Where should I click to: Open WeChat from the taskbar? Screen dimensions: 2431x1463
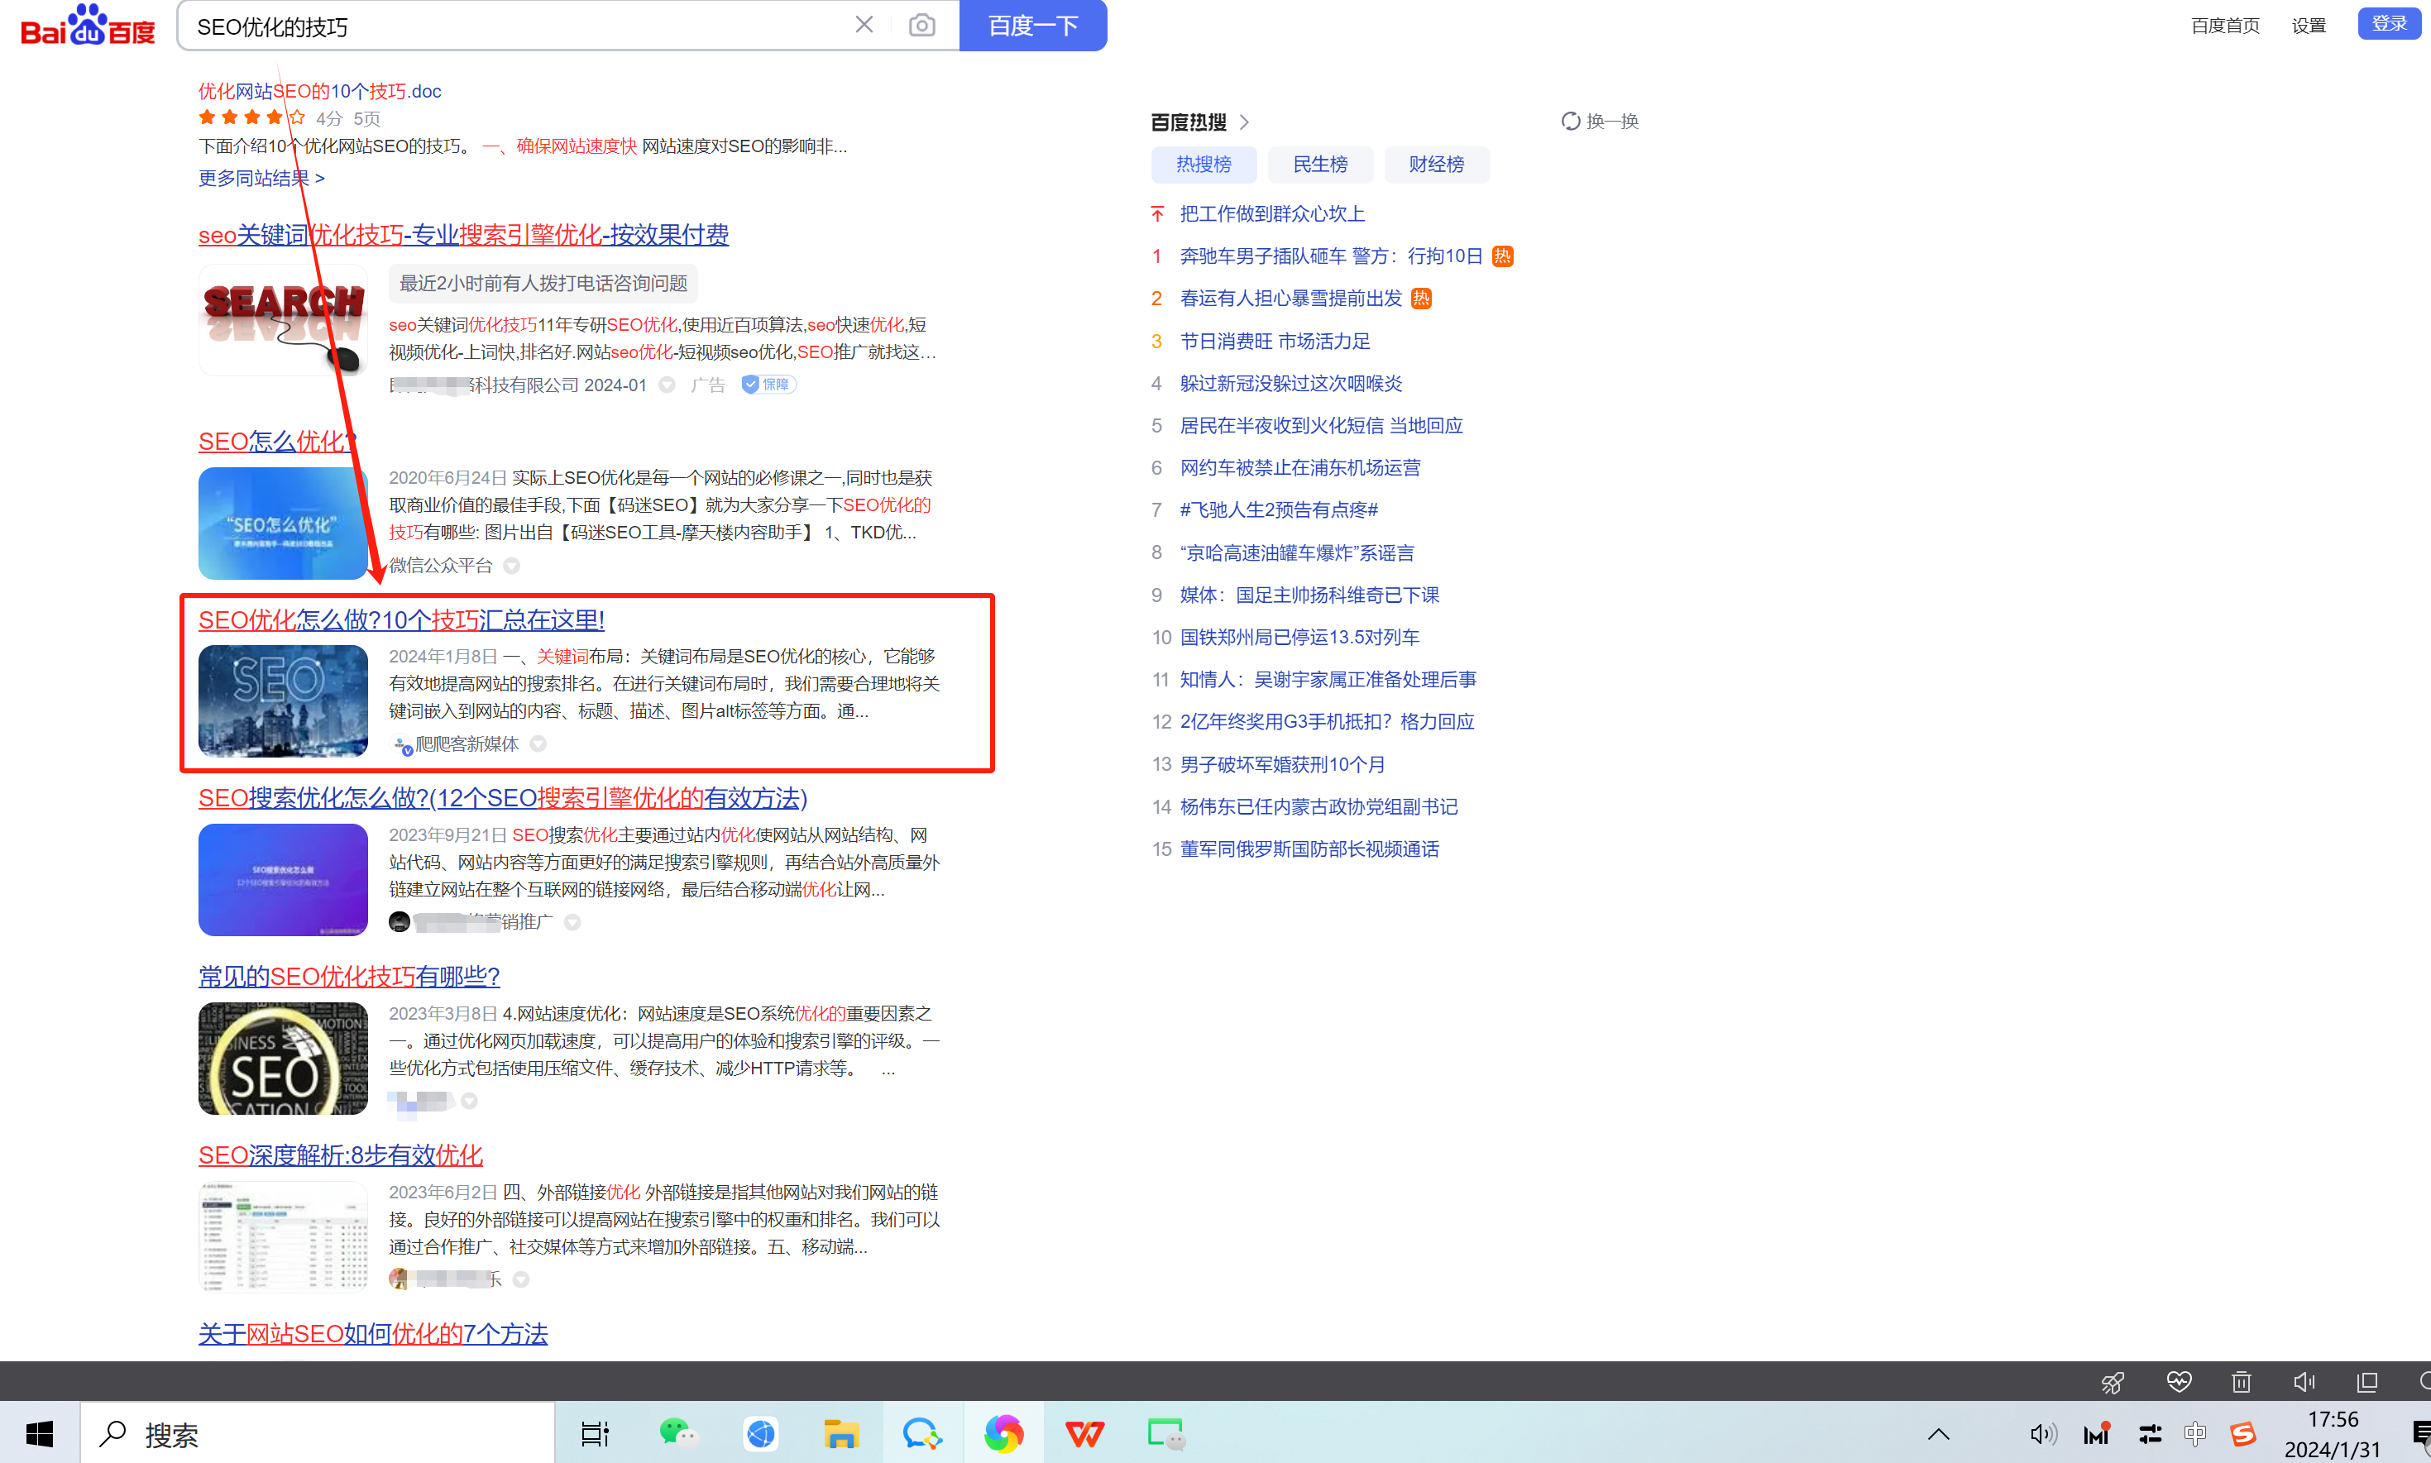tap(679, 1434)
